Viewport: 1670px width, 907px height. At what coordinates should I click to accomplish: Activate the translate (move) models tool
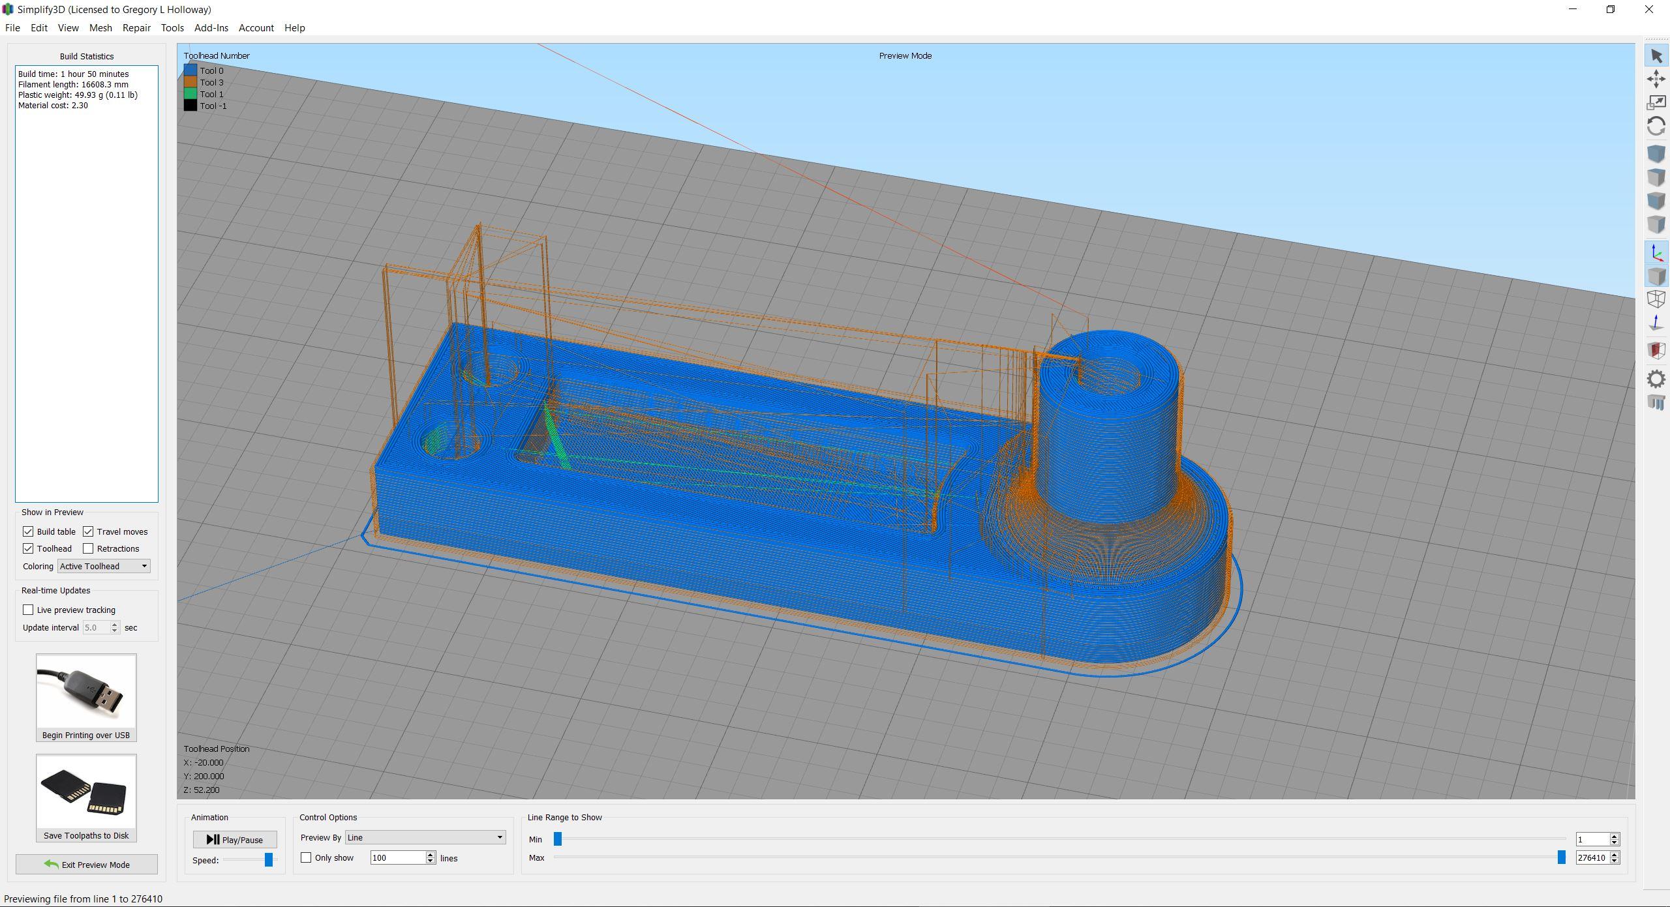[x=1656, y=80]
